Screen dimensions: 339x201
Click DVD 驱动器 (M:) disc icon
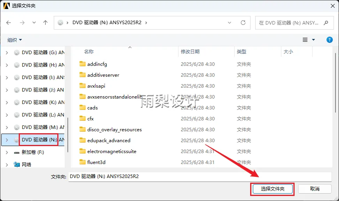[x=17, y=127]
